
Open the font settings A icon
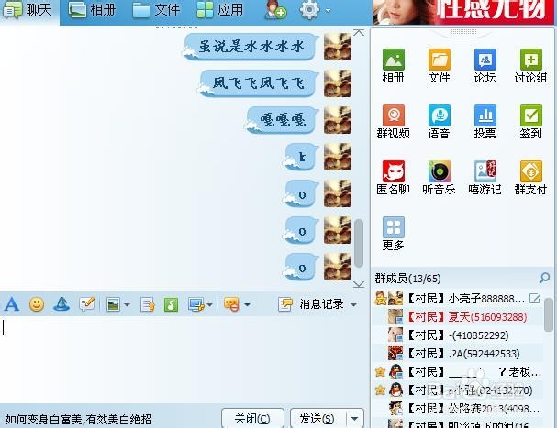pyautogui.click(x=12, y=304)
